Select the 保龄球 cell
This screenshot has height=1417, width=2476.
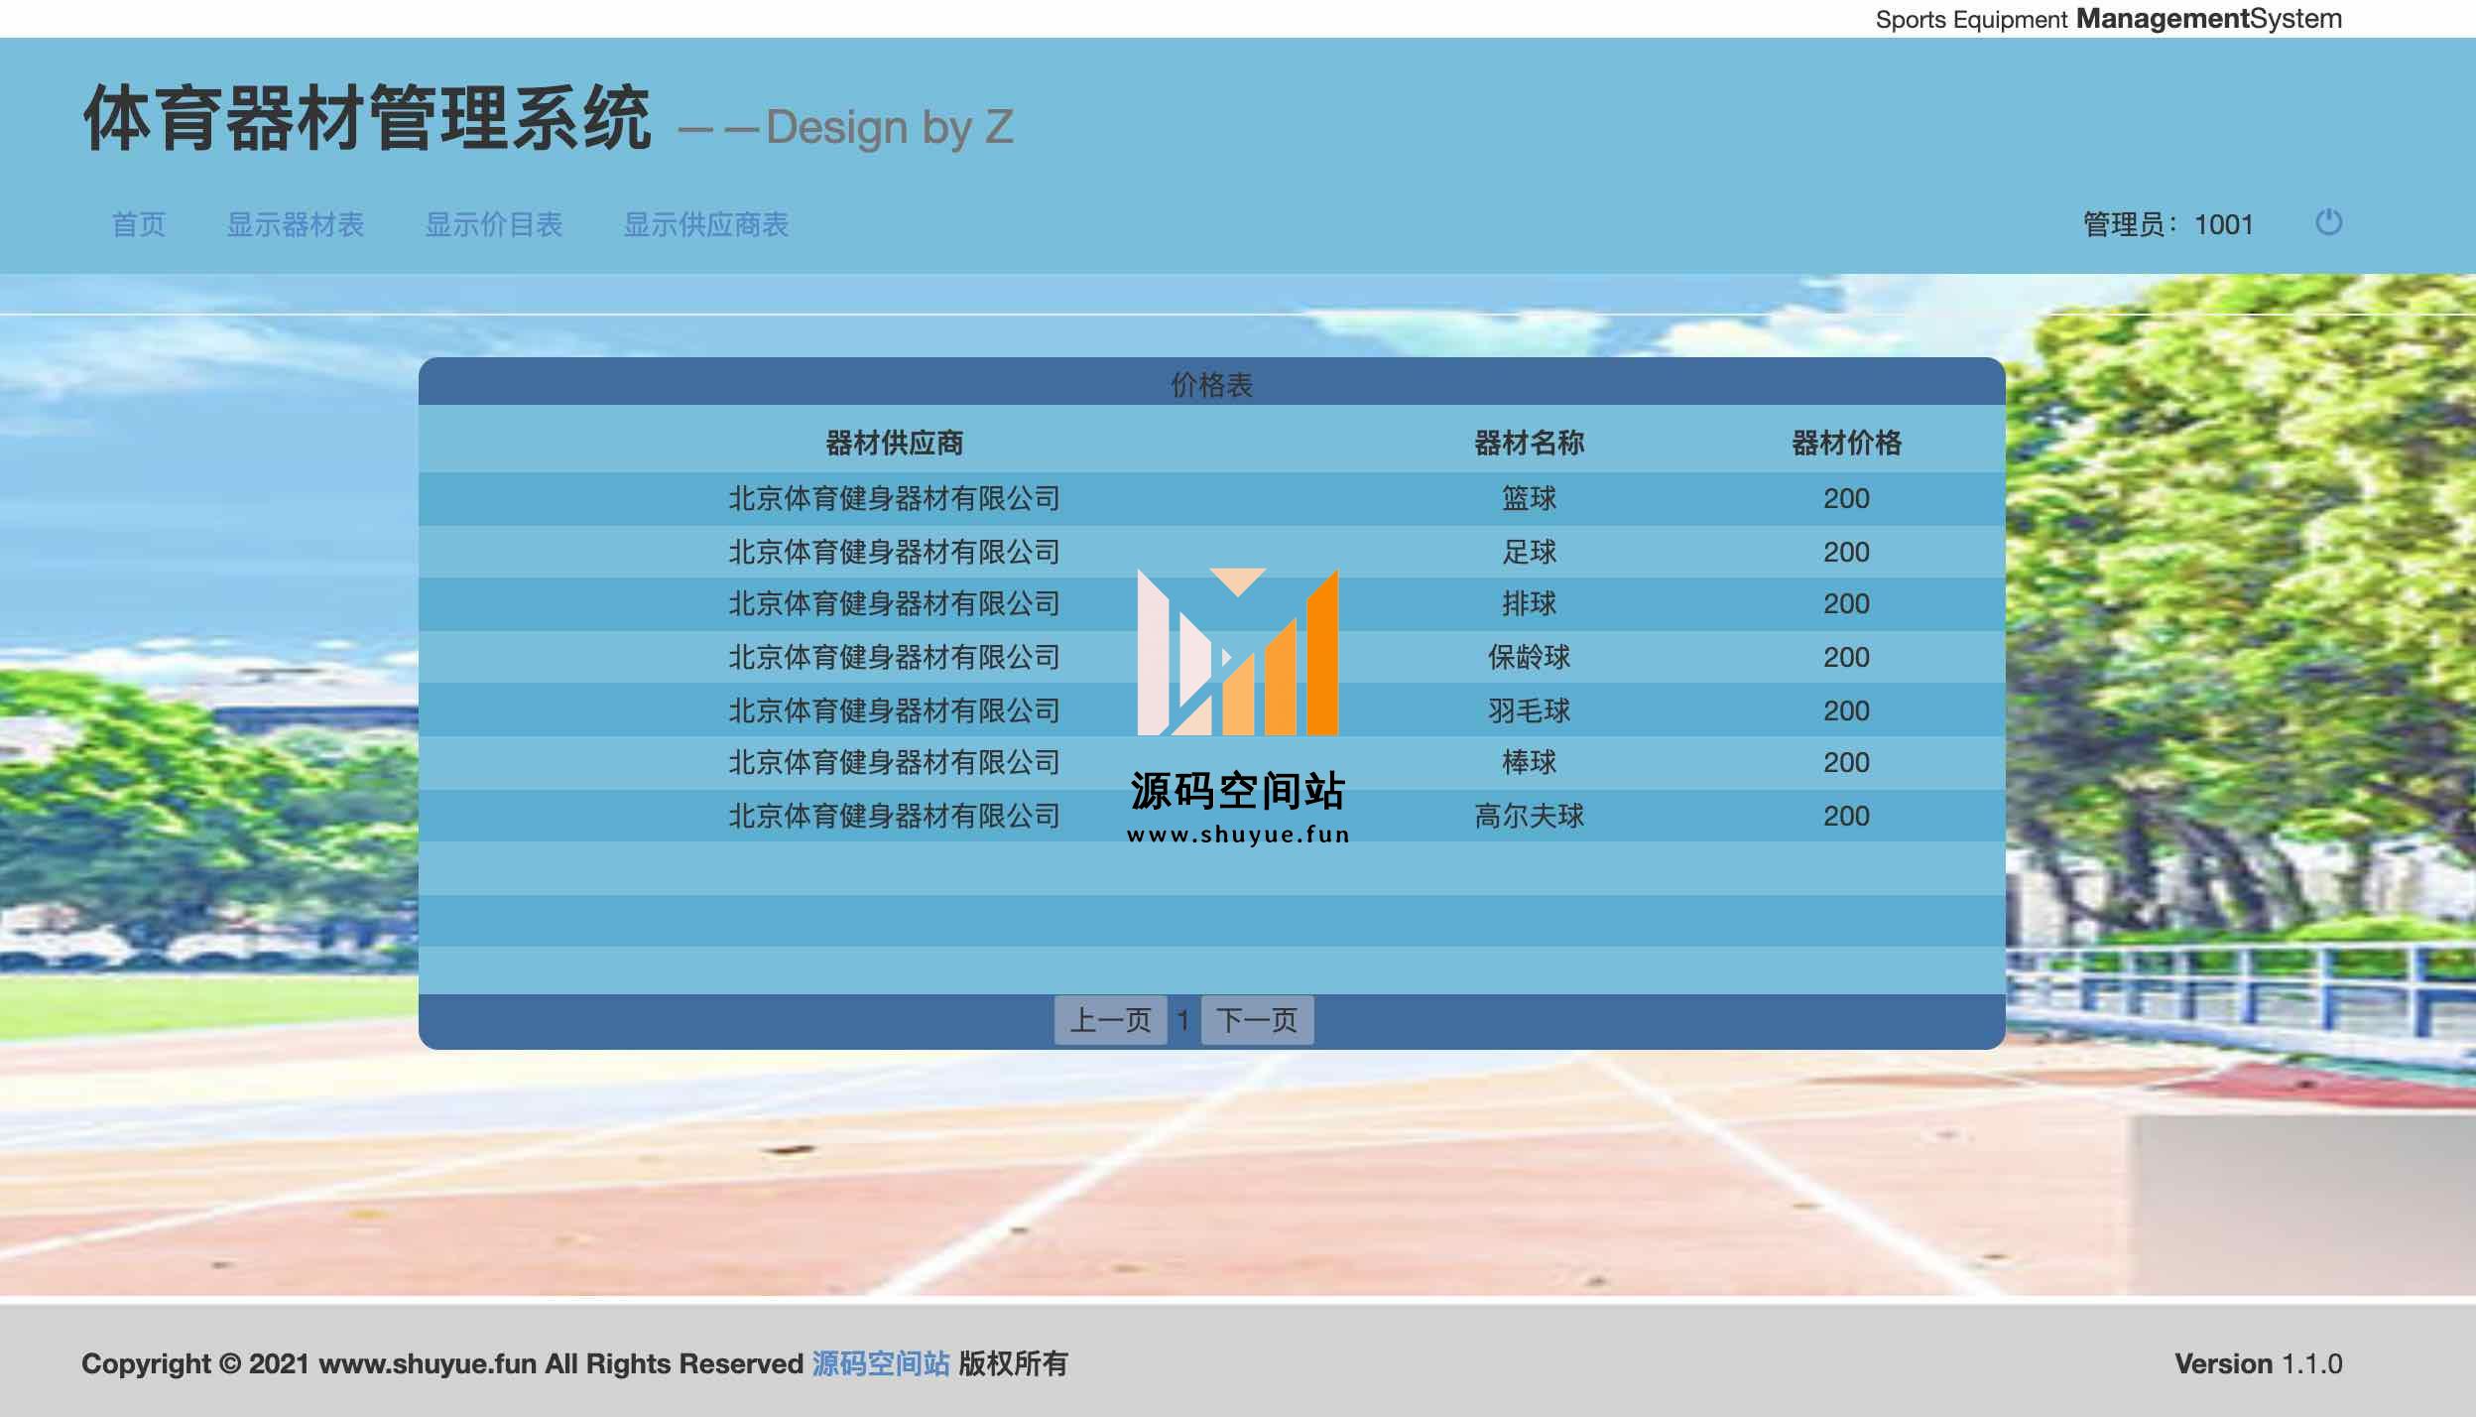pyautogui.click(x=1529, y=657)
